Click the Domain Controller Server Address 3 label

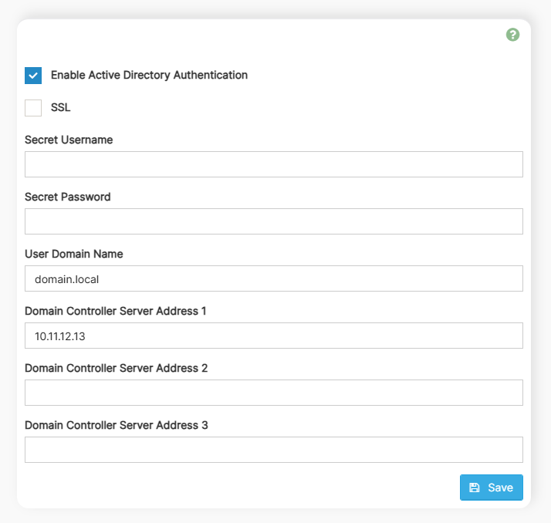[117, 425]
